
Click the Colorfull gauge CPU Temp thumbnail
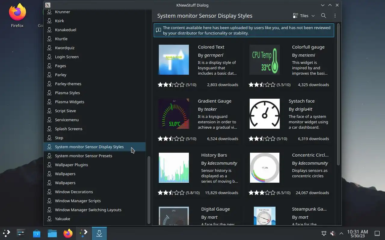[x=265, y=60]
